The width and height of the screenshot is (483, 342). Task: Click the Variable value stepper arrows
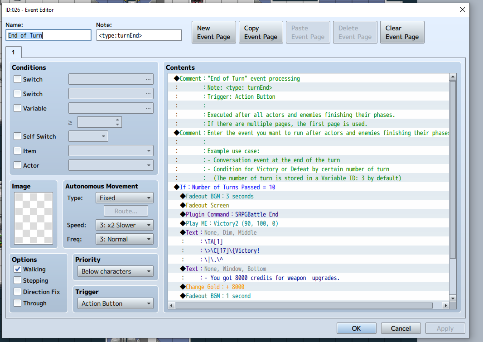point(117,122)
